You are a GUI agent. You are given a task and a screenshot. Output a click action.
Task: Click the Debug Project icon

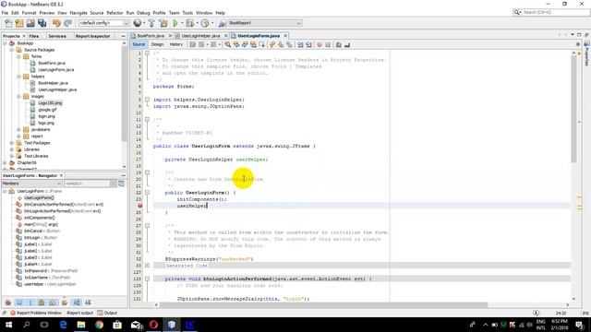click(x=190, y=23)
